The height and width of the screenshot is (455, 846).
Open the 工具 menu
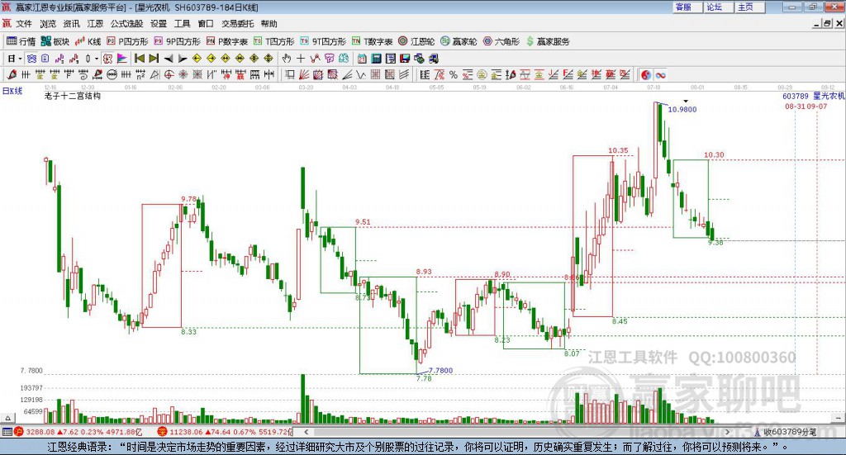183,24
